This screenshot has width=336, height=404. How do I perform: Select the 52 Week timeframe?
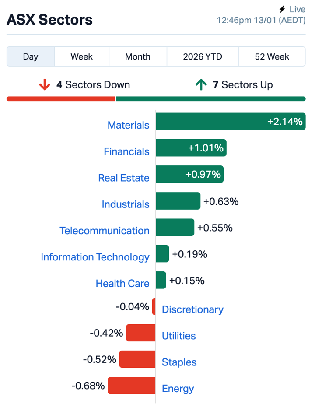pos(272,56)
